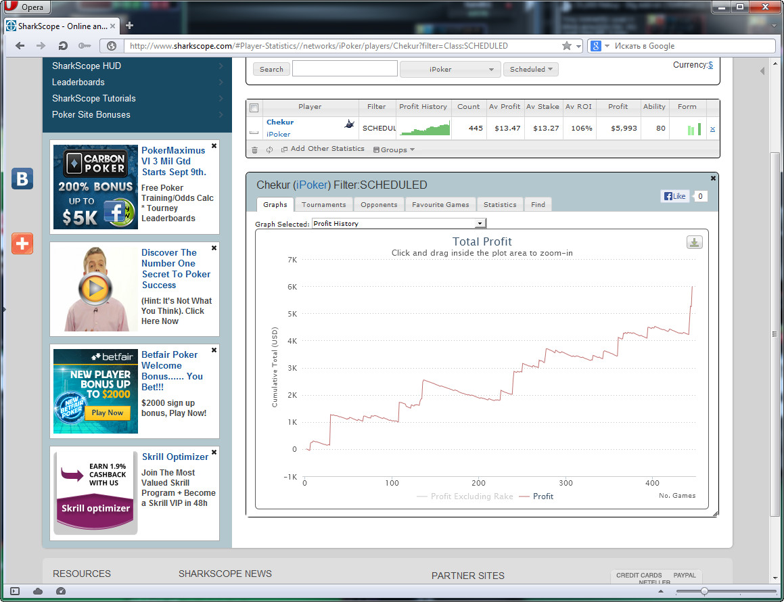Play the poker success video ad
This screenshot has height=602, width=784.
tap(95, 289)
